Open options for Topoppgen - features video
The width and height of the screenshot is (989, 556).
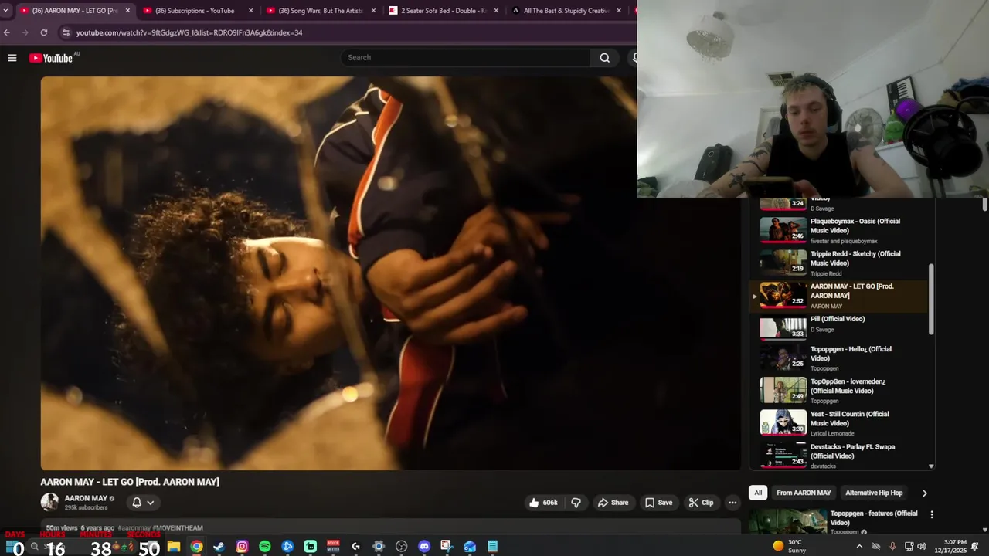(x=932, y=514)
